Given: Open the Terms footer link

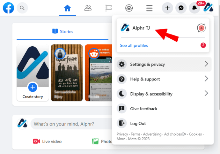Looking at the screenshot, I should click(x=136, y=134).
